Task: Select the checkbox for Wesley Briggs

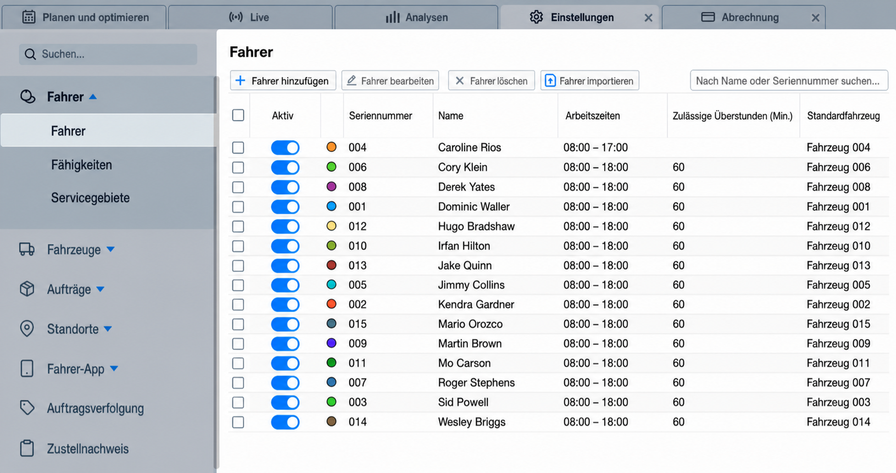Action: 238,422
